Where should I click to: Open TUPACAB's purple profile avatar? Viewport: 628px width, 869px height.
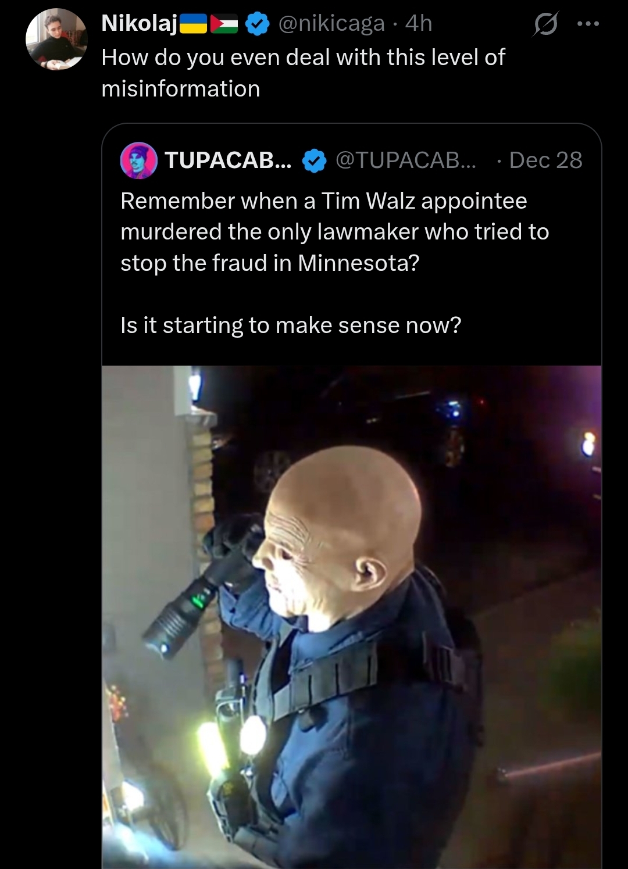139,160
